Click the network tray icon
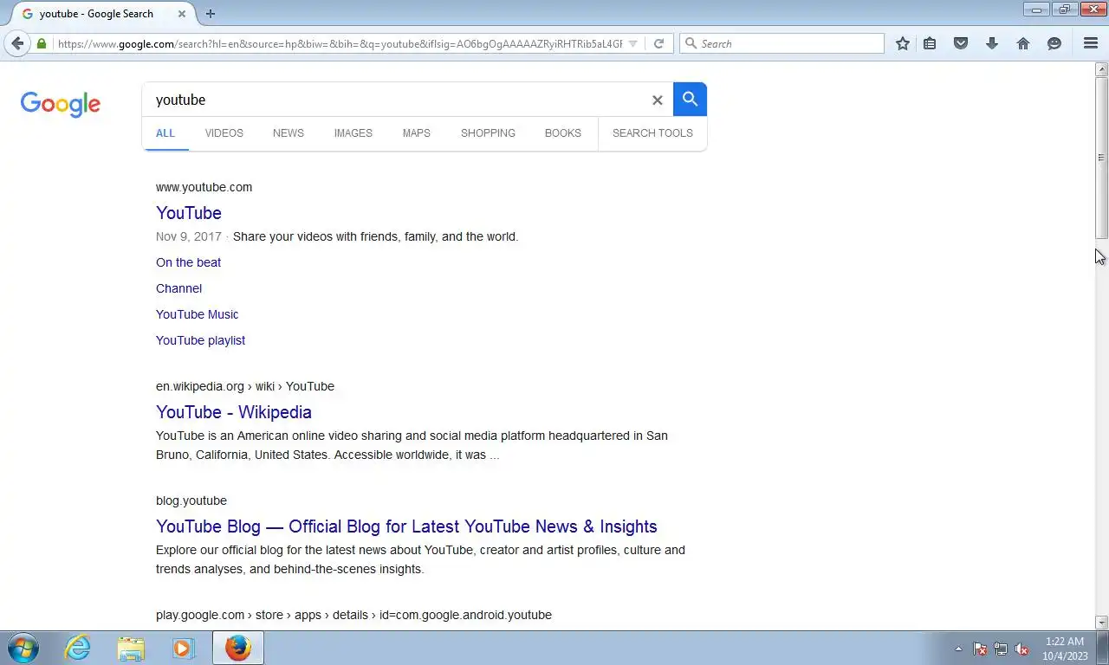 1001,649
